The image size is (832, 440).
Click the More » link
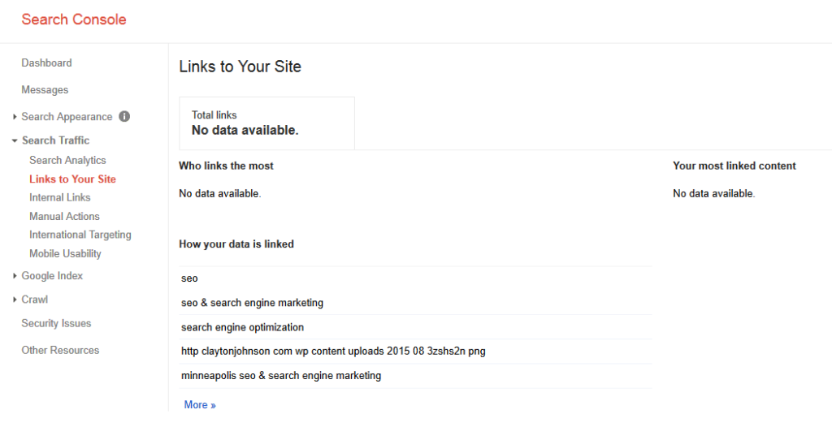pos(200,404)
